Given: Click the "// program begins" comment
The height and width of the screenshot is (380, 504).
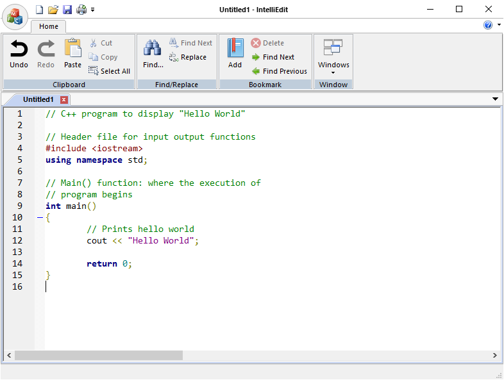Looking at the screenshot, I should [x=88, y=194].
